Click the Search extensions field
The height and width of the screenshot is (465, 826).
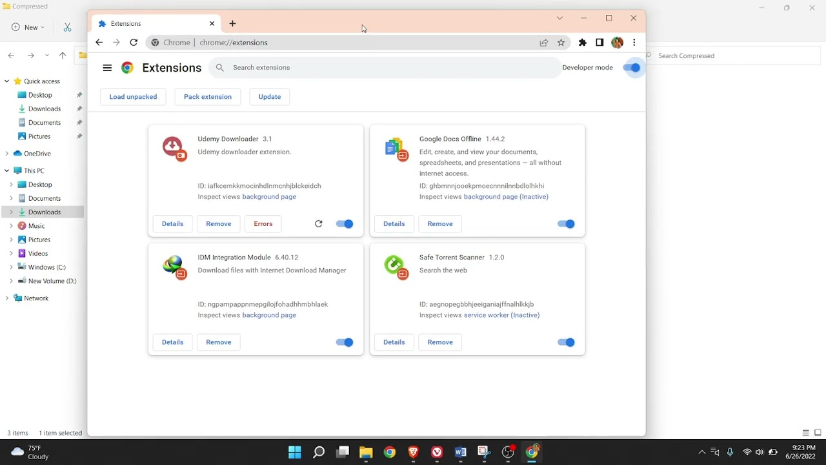click(385, 68)
